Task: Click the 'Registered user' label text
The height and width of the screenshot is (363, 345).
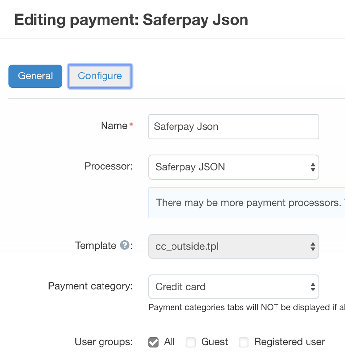Action: point(289,342)
